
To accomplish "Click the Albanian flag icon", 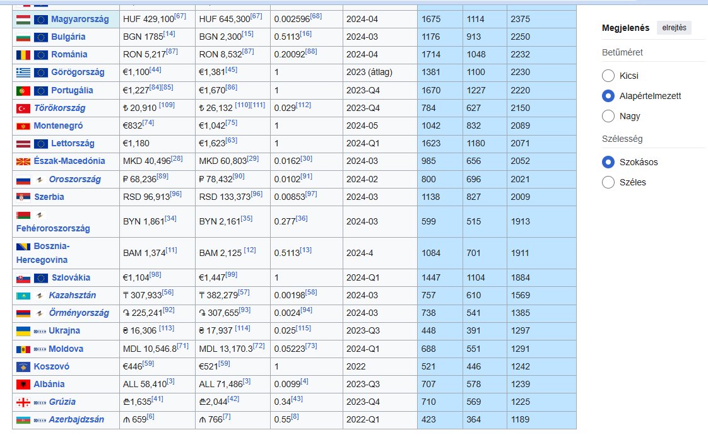I will click(x=23, y=384).
